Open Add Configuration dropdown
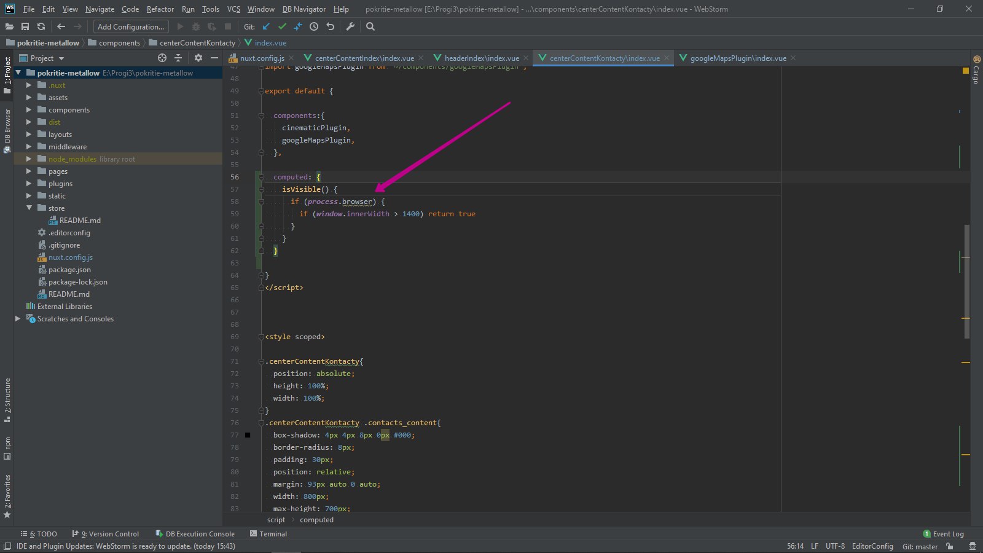The width and height of the screenshot is (983, 553). click(131, 26)
